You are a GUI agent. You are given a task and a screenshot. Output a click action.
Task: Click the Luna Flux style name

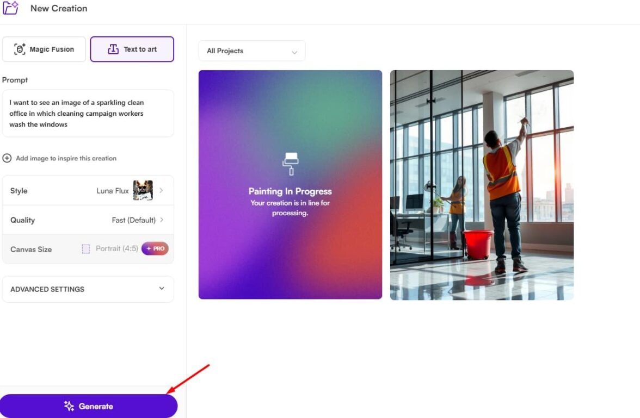(113, 191)
